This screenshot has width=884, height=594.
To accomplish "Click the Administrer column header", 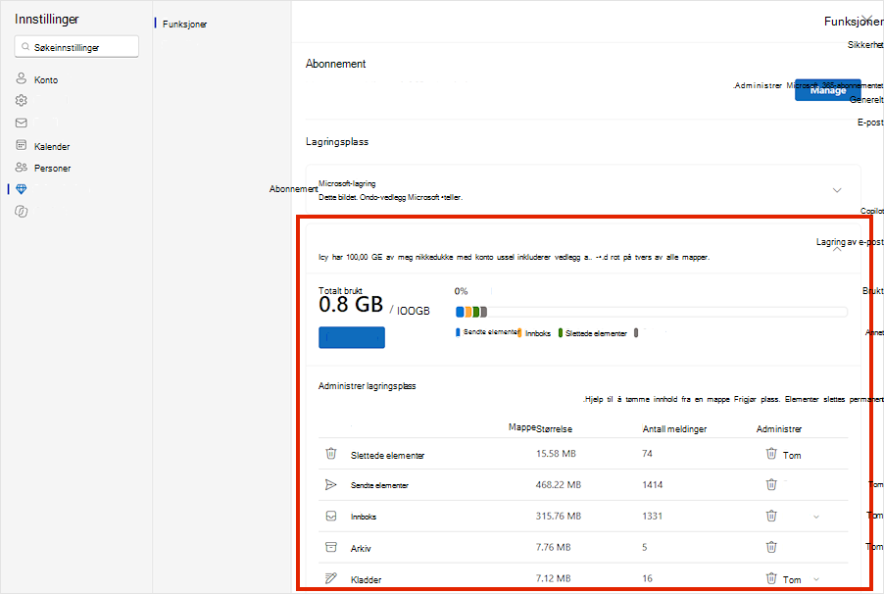I will tap(778, 429).
